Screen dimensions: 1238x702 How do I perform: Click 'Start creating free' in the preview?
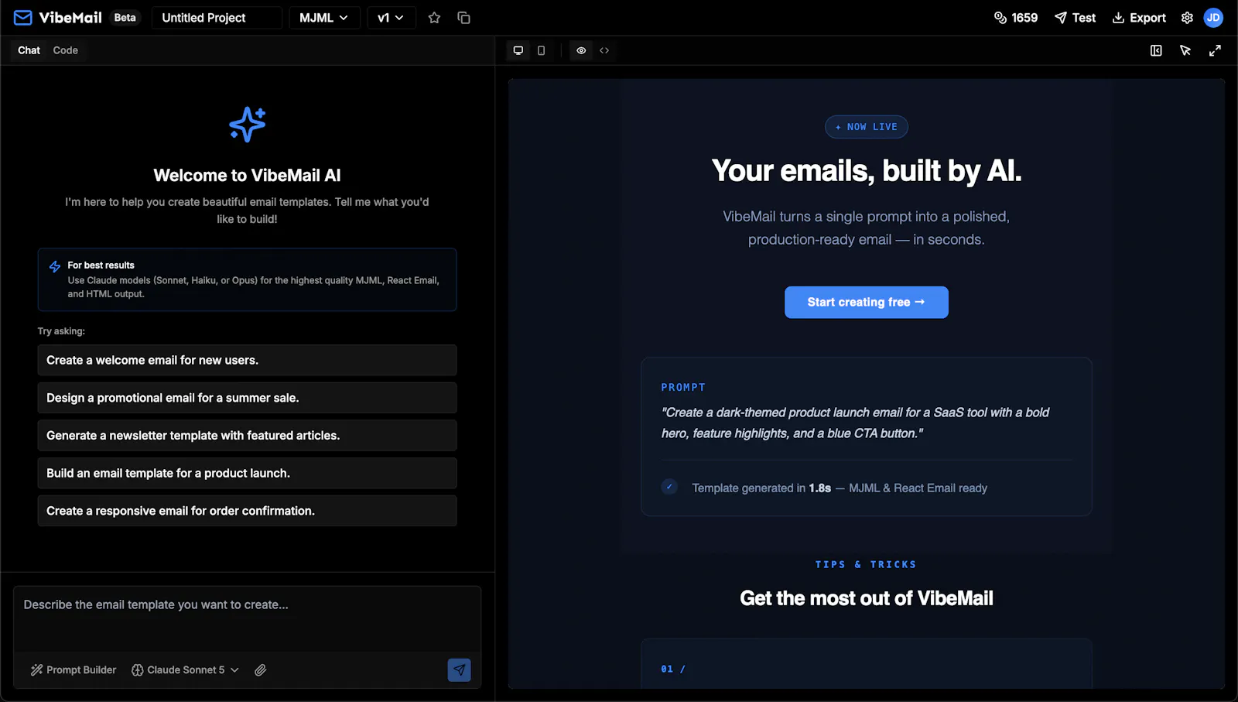point(867,303)
